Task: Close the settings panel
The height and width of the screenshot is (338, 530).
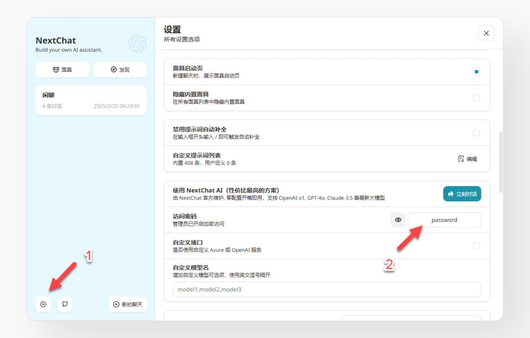Action: coord(486,33)
